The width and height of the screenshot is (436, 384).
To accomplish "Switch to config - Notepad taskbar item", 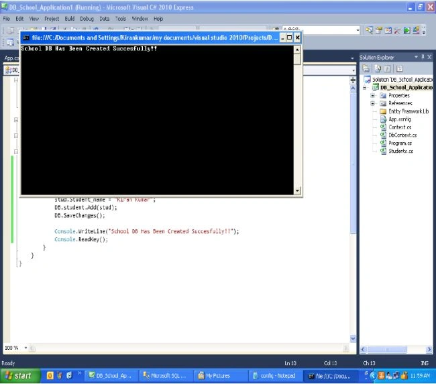I will 274,376.
